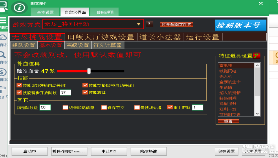Image resolution: width=278 pixels, height=158 pixels.
Task: Uncheck the 技能右键 checkbox
Action: pyautogui.click(x=85, y=92)
